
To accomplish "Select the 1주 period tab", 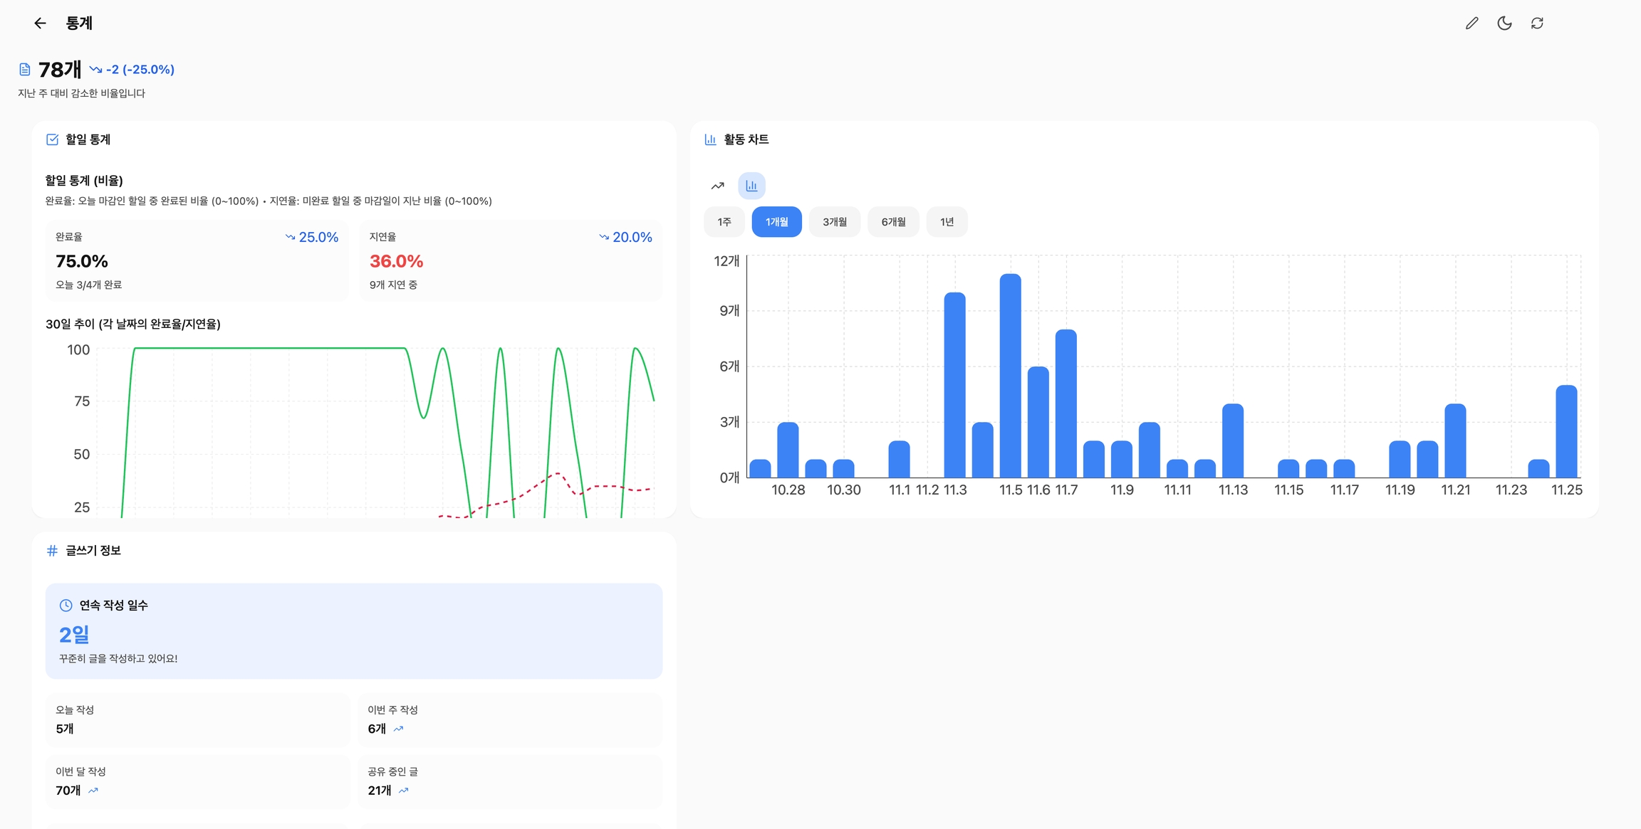I will coord(724,222).
